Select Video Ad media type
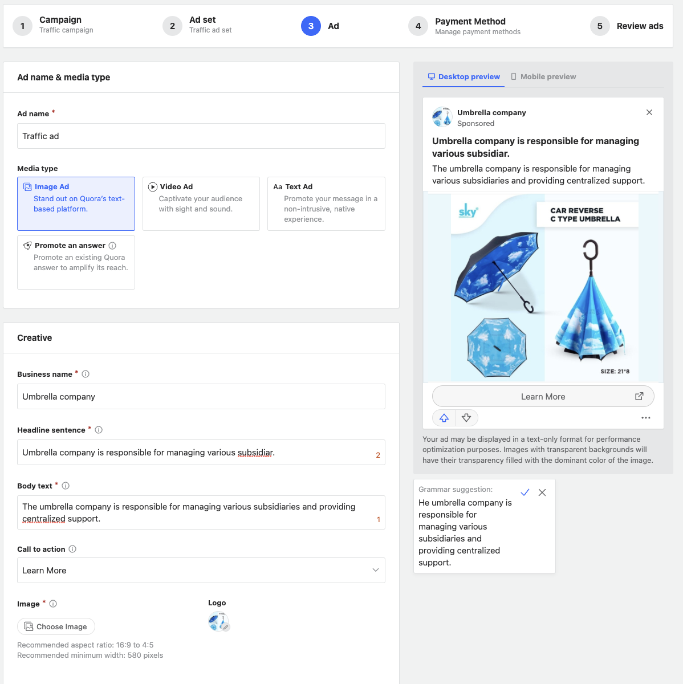Screen dimensions: 683x684 tap(201, 203)
